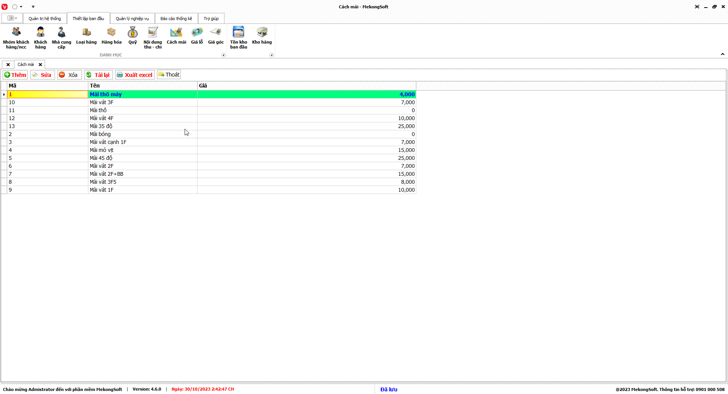Open Hàng hóa goods list
728x394 pixels.
[111, 36]
